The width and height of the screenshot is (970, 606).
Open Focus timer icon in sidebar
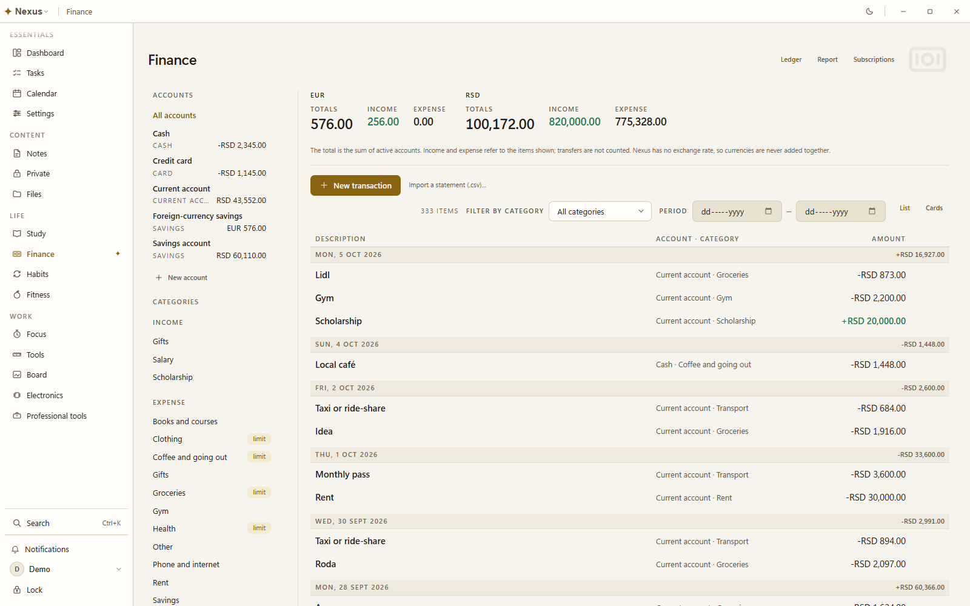click(x=17, y=334)
